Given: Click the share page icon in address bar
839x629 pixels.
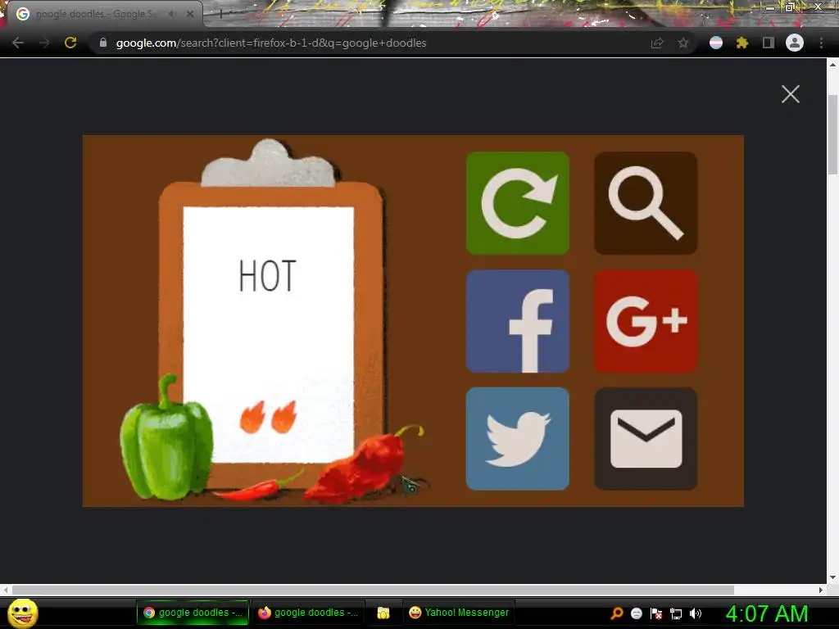Looking at the screenshot, I should (x=656, y=43).
